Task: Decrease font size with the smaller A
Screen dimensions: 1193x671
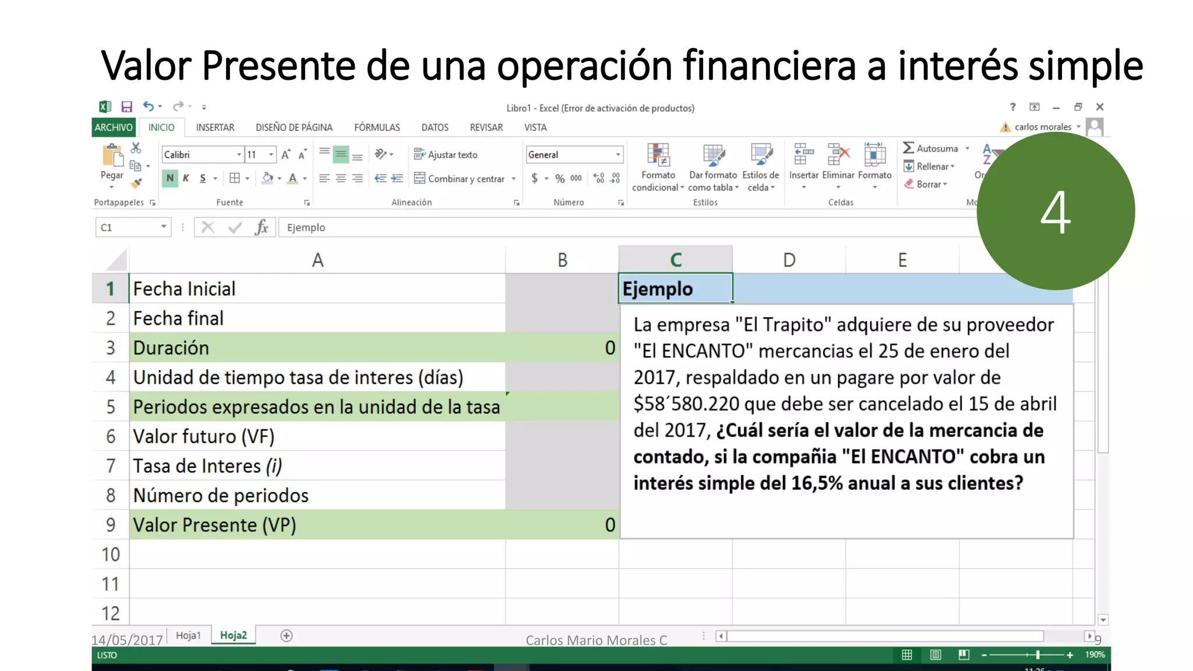Action: pyautogui.click(x=302, y=154)
